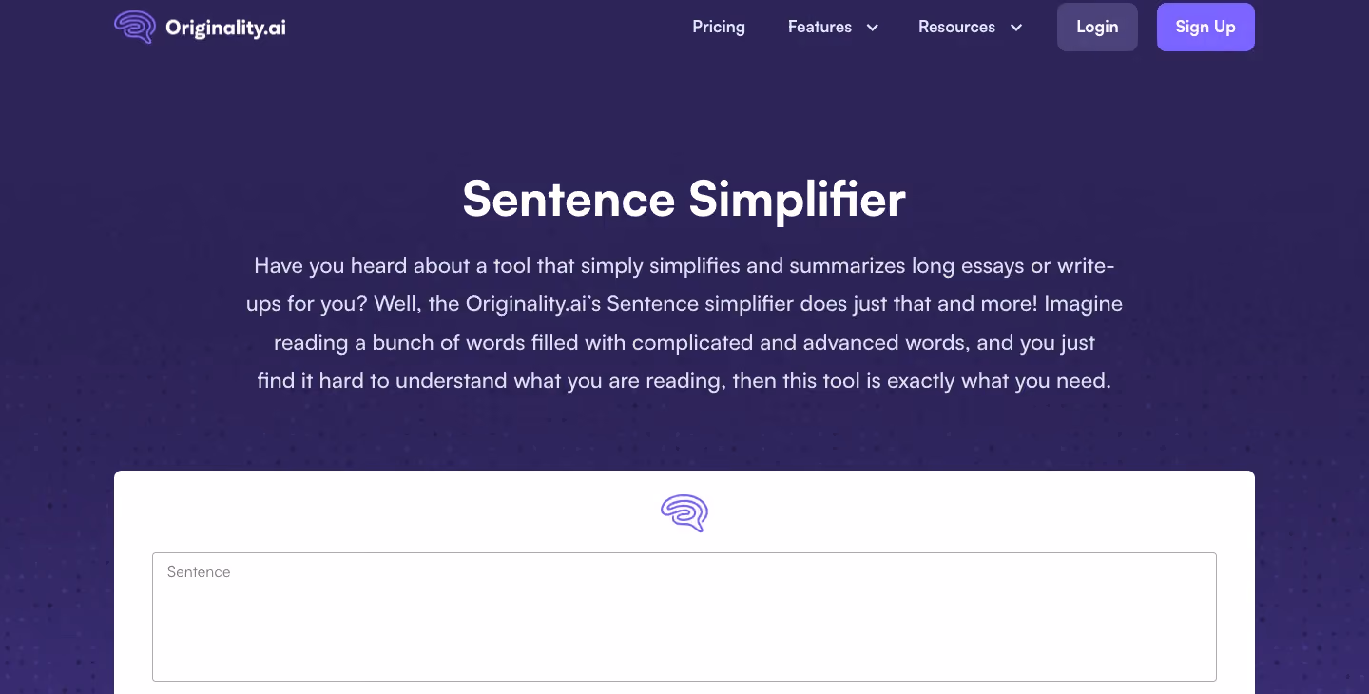Open the Features menu label
Screen dimensions: 1369x694
point(819,27)
